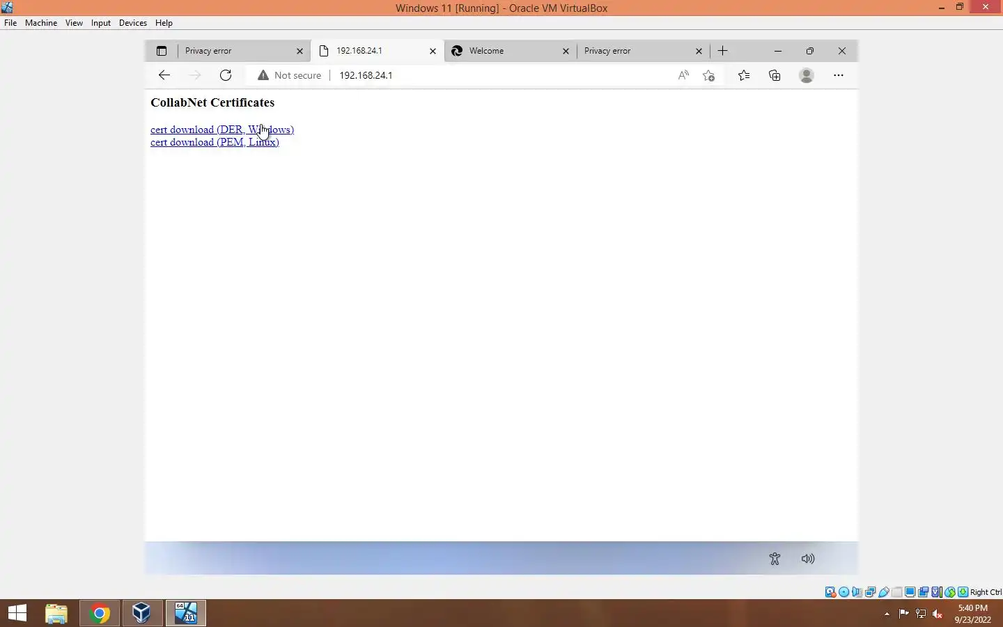Focus the address bar showing 192.168.24.1
Viewport: 1003px width, 627px height.
[501, 75]
